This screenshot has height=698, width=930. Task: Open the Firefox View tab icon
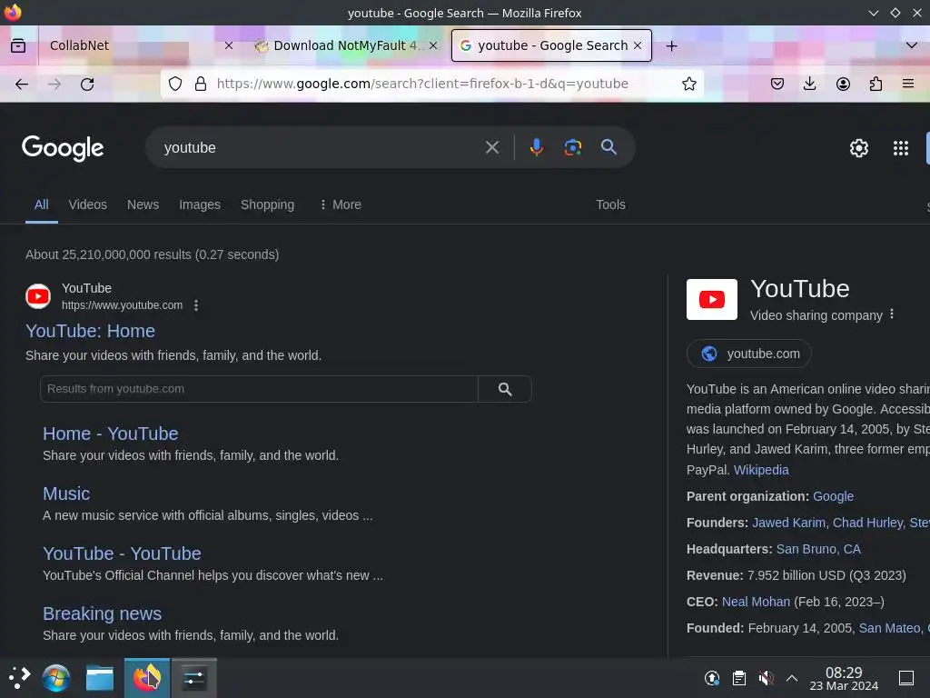coord(18,45)
